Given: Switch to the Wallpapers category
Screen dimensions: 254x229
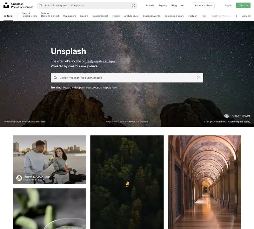Looking at the screenshot, I should 70,16.
